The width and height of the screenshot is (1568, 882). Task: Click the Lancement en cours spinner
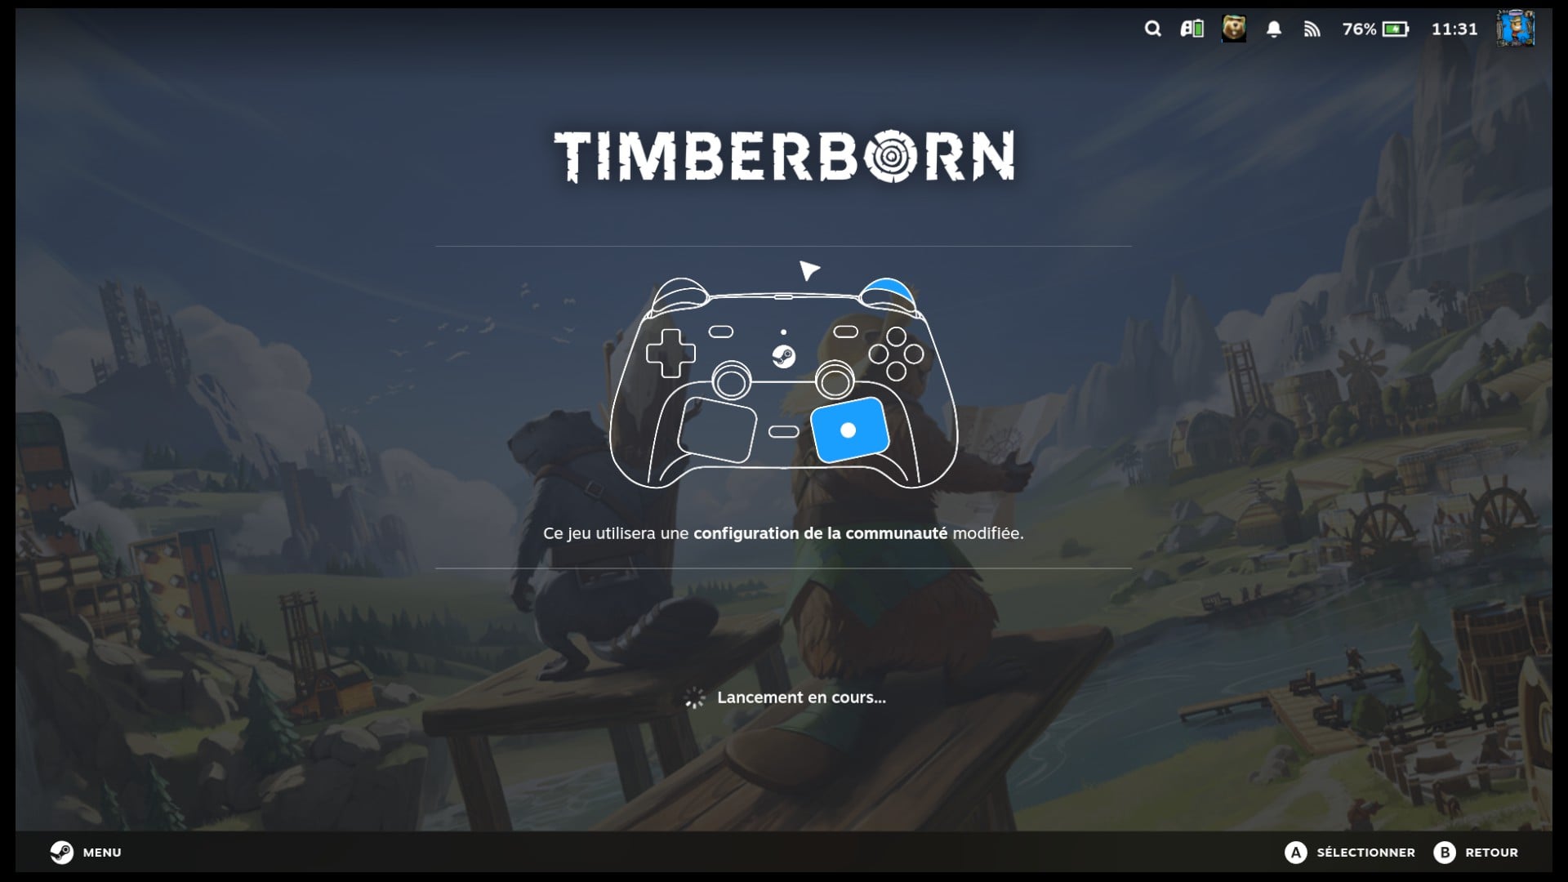694,697
